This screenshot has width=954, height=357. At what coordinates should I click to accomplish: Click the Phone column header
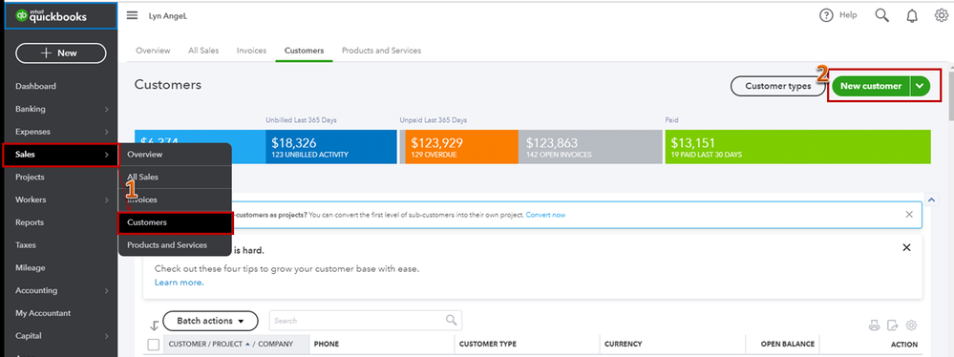pos(326,345)
